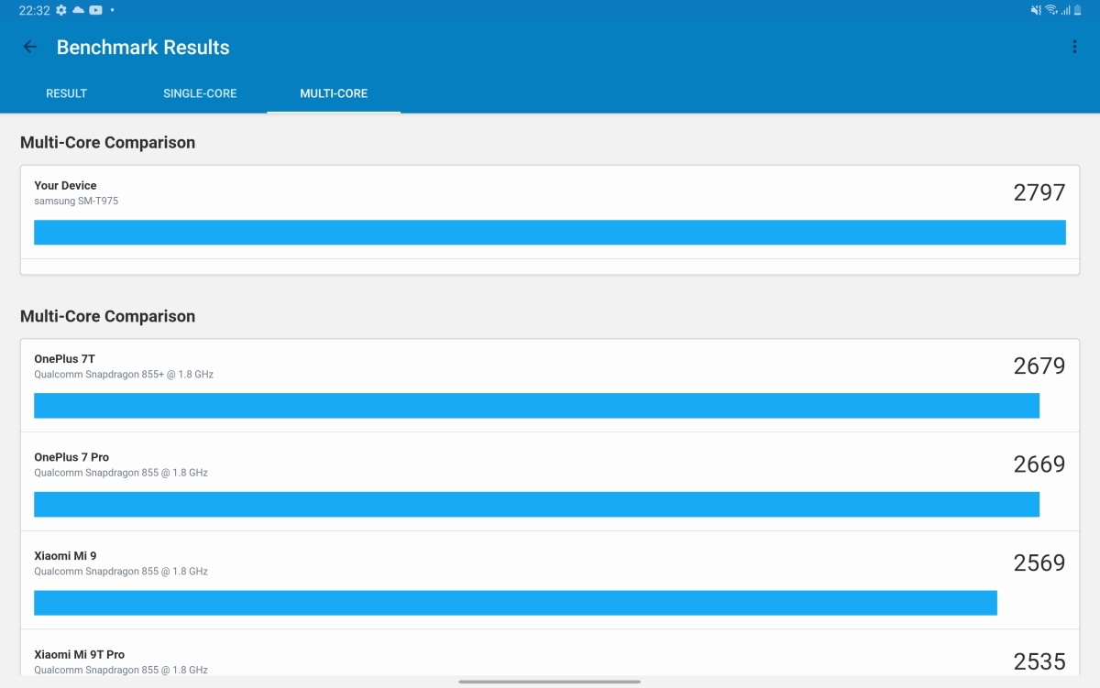Tap the Xiaomi Mi 9 blue score bar

[515, 603]
